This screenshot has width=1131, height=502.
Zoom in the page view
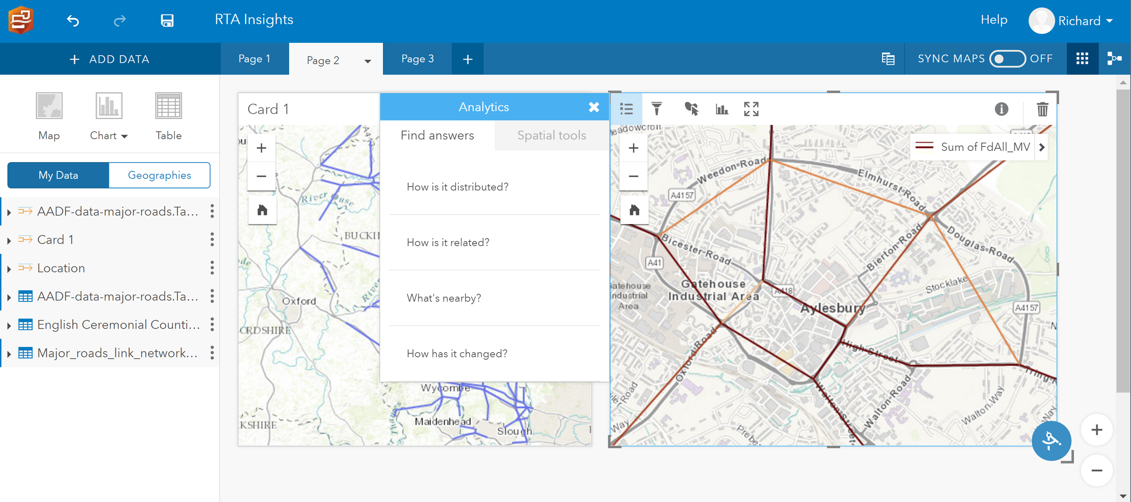[x=1096, y=430]
